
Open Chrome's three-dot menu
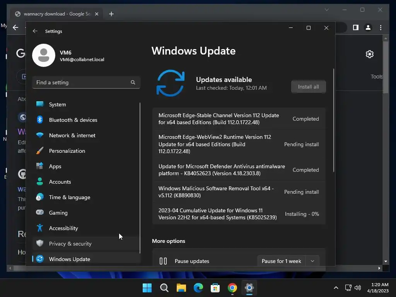(381, 27)
